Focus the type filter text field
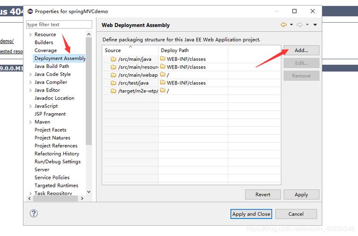 point(59,25)
